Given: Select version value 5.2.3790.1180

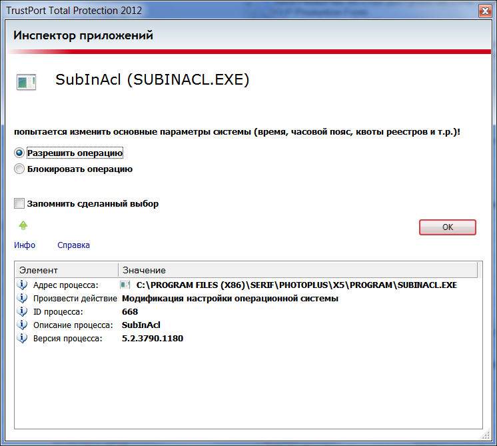Looking at the screenshot, I should click(153, 338).
